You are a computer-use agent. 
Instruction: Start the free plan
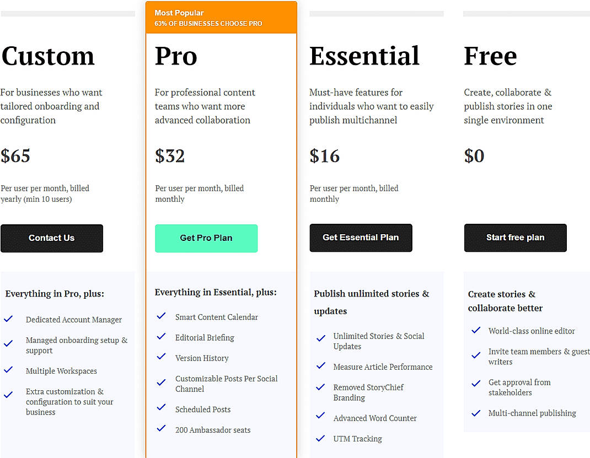(515, 238)
